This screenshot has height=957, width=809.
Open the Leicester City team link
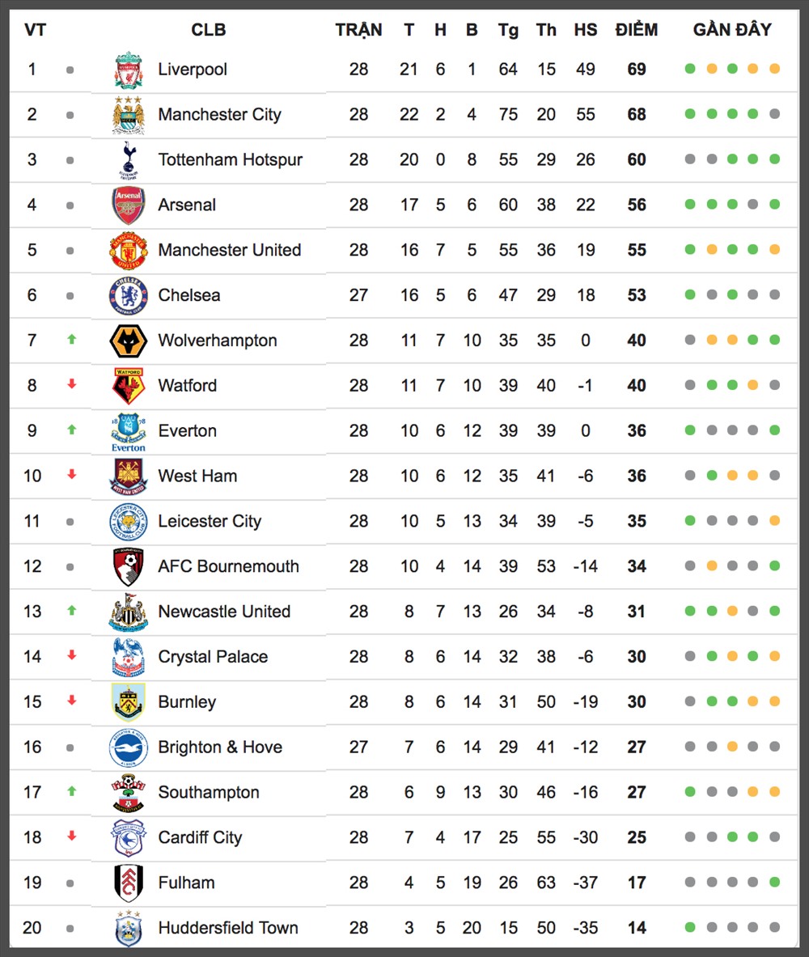210,521
